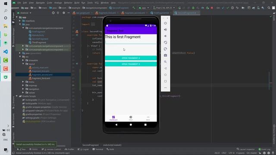The height and width of the screenshot is (155, 276).
Task: Open Search Everywhere magnifier in toolbar
Action: 269,8
